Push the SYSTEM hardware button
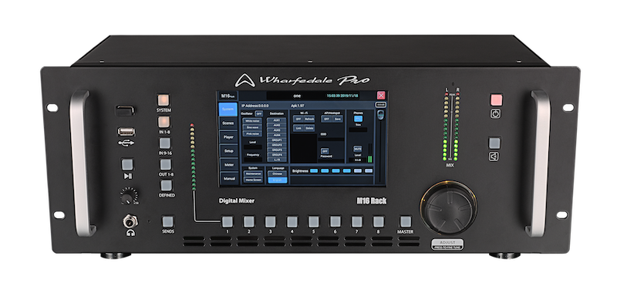This screenshot has width=617, height=293. click(x=164, y=100)
